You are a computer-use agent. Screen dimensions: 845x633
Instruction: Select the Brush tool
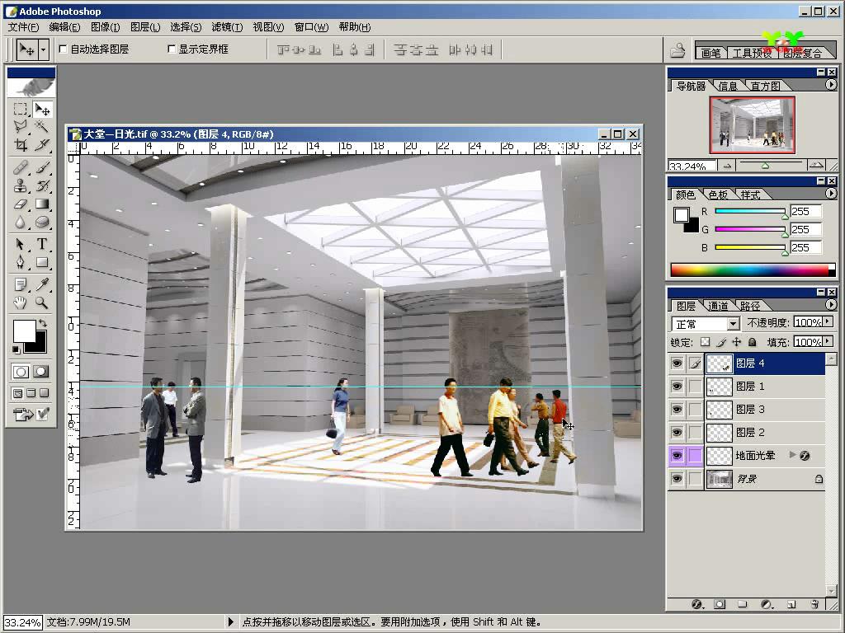click(41, 168)
